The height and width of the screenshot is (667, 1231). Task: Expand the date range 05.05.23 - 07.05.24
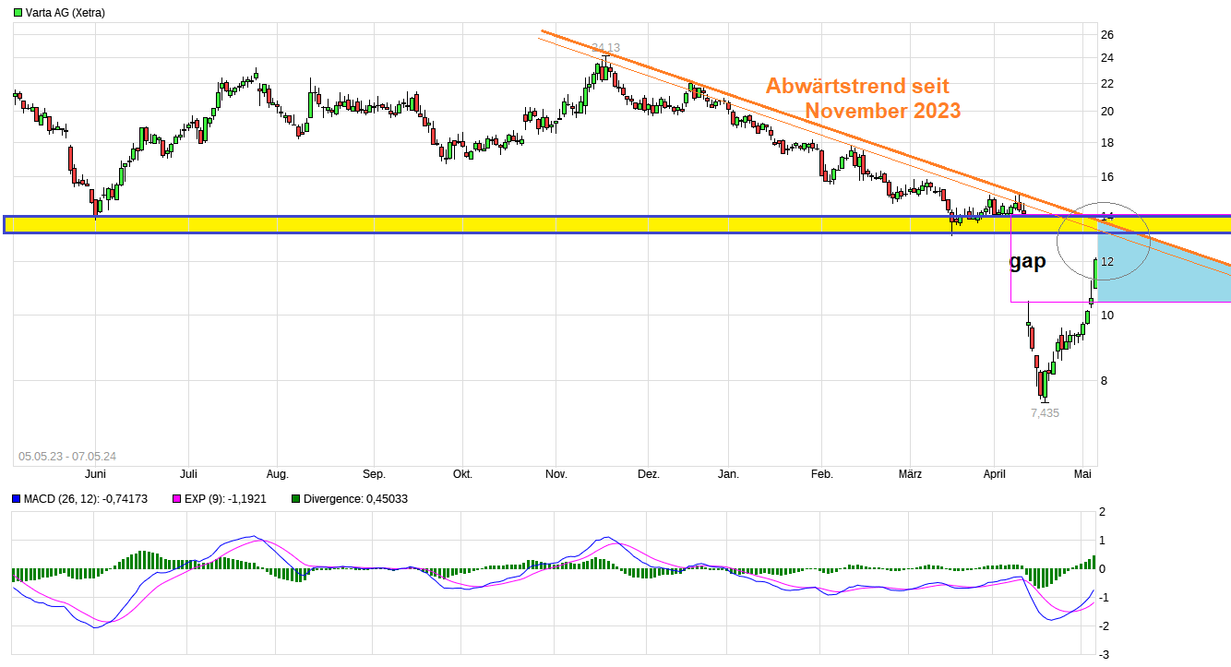coord(69,455)
